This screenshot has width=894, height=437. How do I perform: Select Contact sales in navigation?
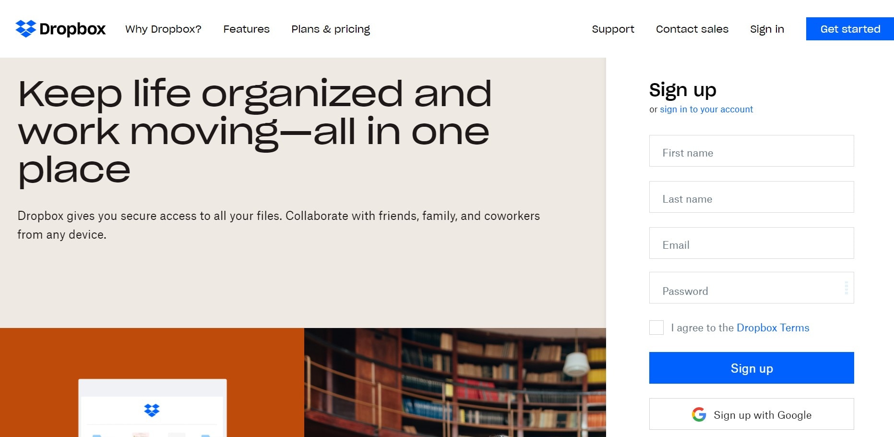(x=692, y=29)
